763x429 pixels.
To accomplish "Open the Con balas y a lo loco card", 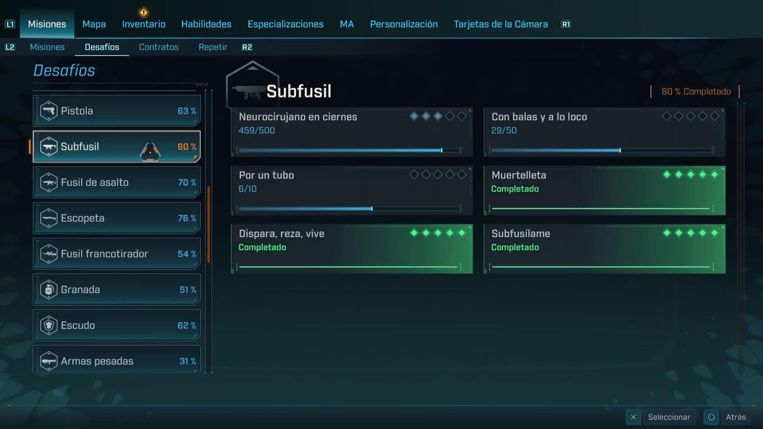I will click(605, 132).
